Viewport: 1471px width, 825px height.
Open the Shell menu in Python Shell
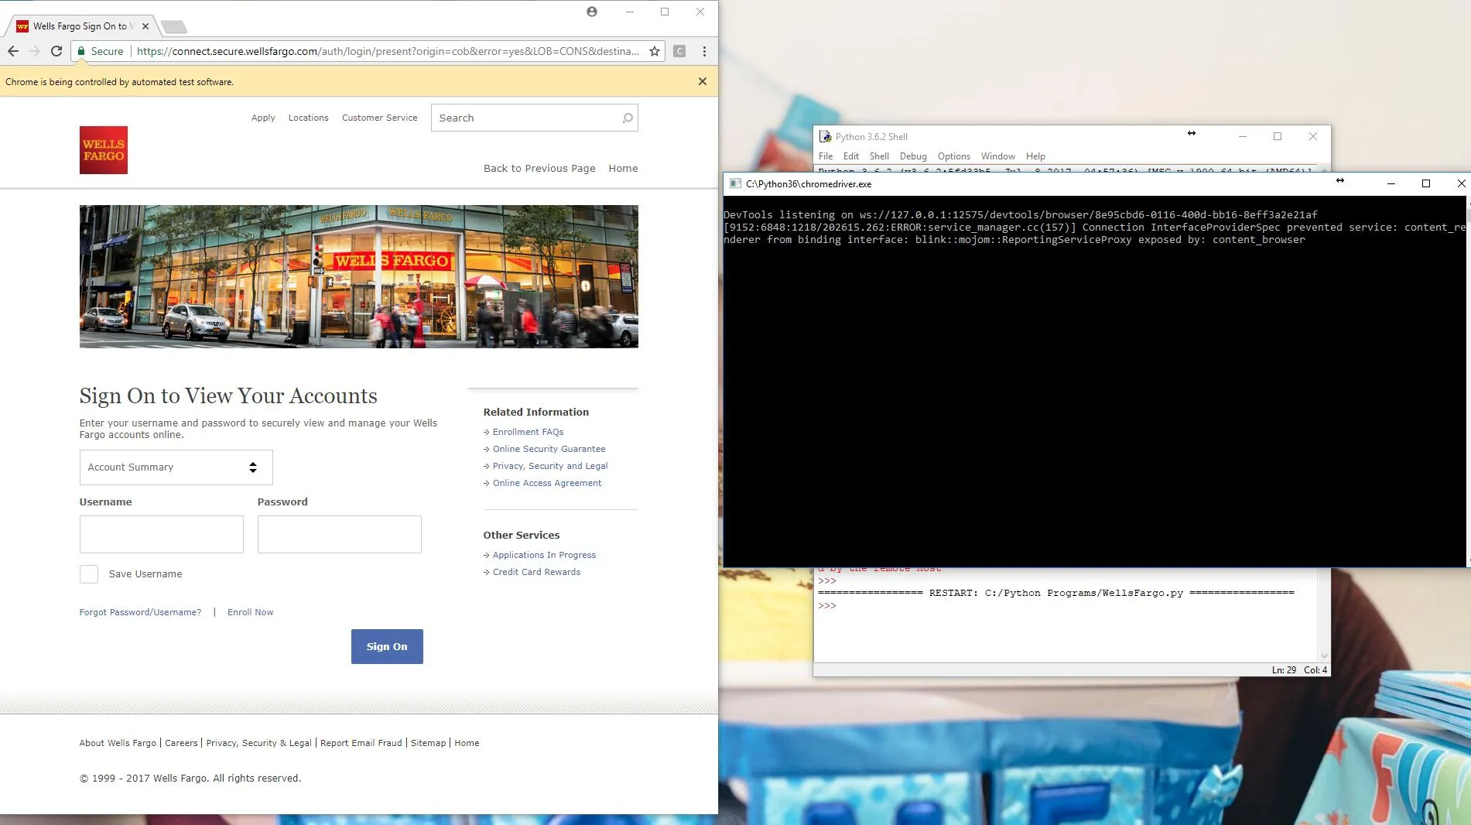coord(879,156)
